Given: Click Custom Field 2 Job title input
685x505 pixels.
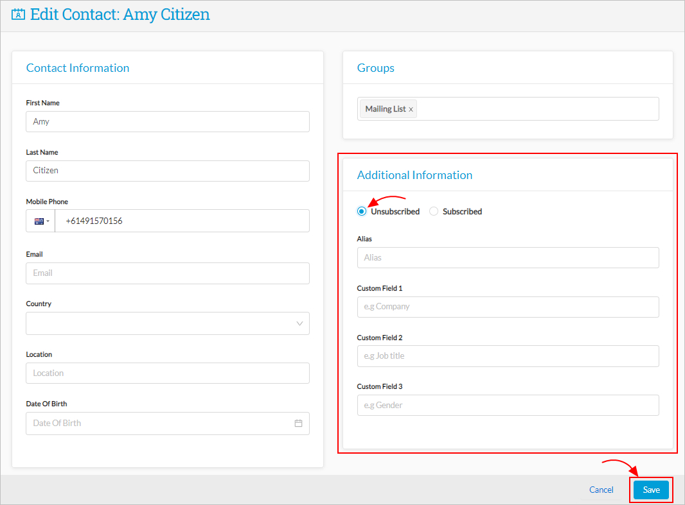Looking at the screenshot, I should pos(508,356).
